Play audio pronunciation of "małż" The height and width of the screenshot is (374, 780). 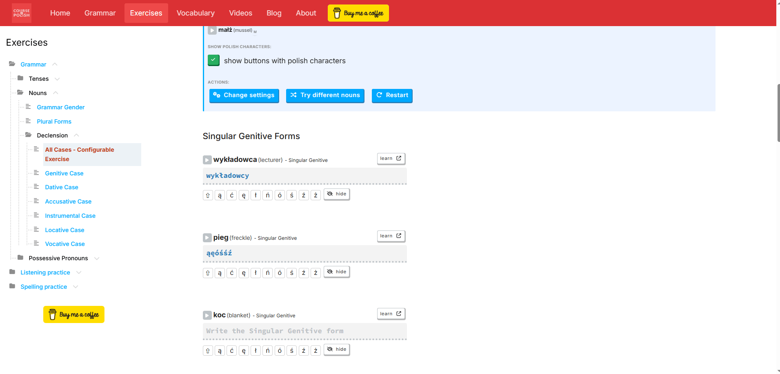point(212,30)
